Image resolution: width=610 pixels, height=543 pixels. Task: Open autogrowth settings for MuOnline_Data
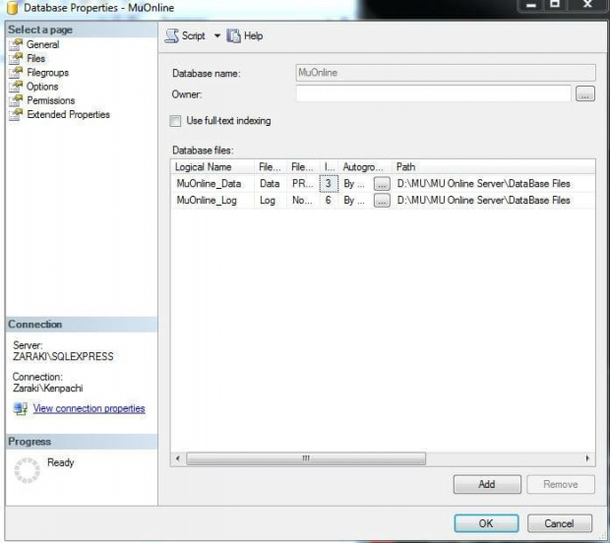382,184
